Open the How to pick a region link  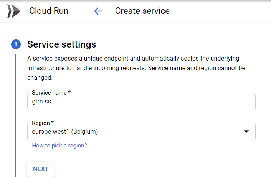[x=59, y=146]
